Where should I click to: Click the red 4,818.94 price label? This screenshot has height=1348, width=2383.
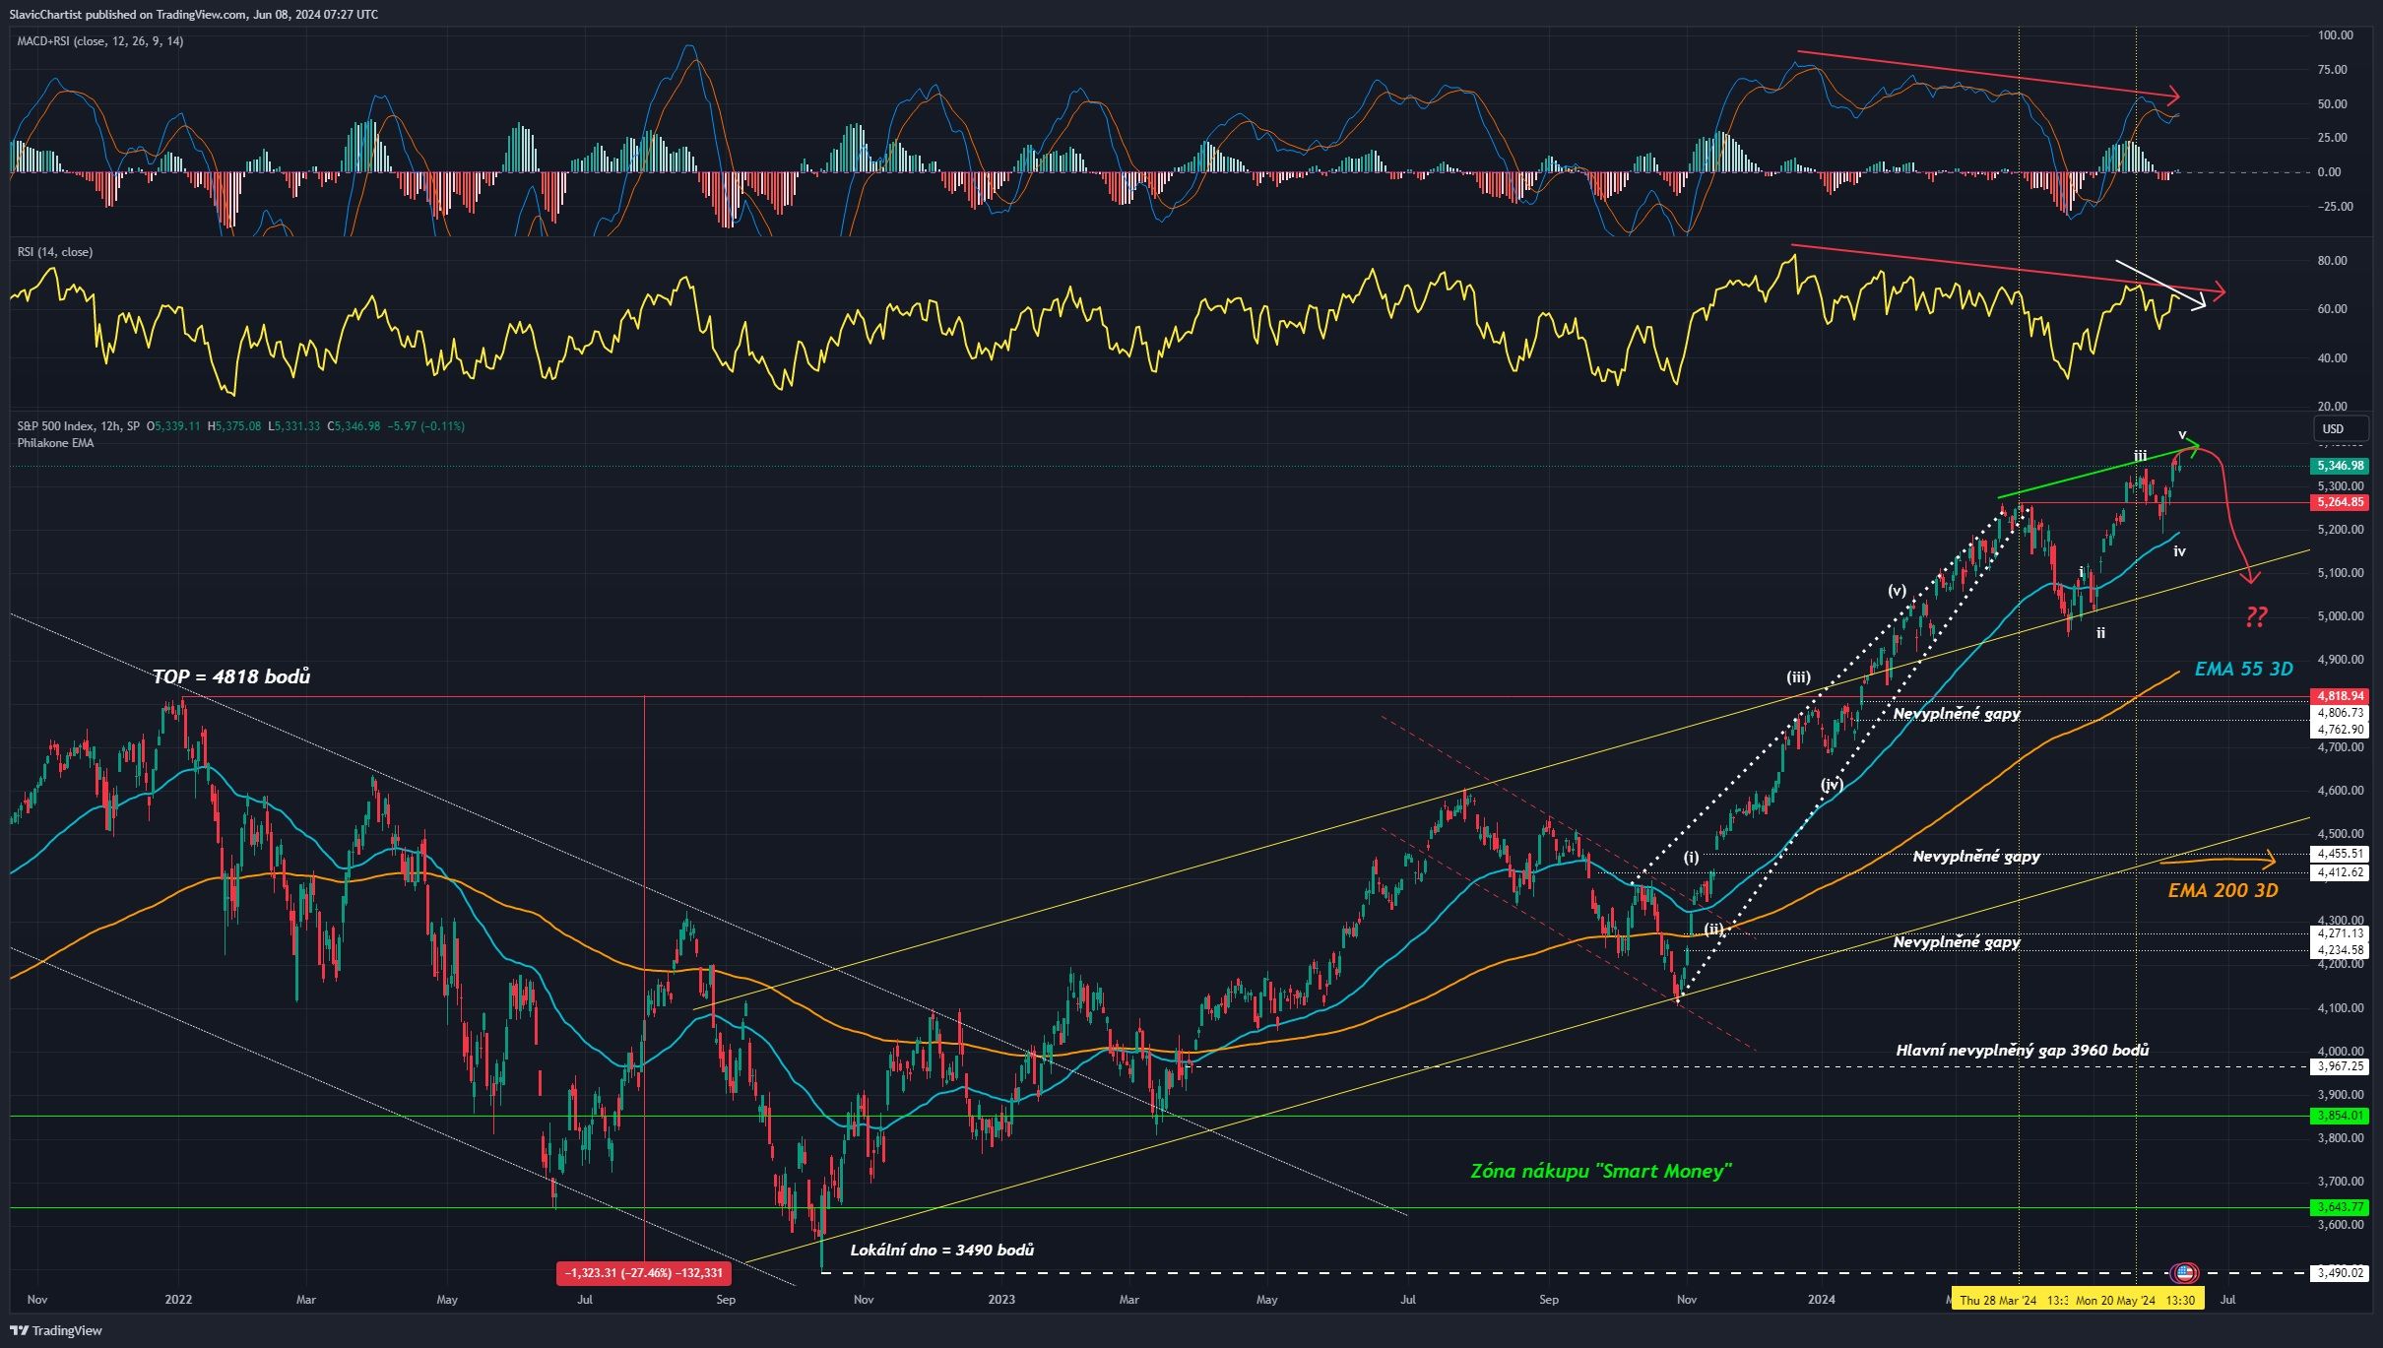2340,696
